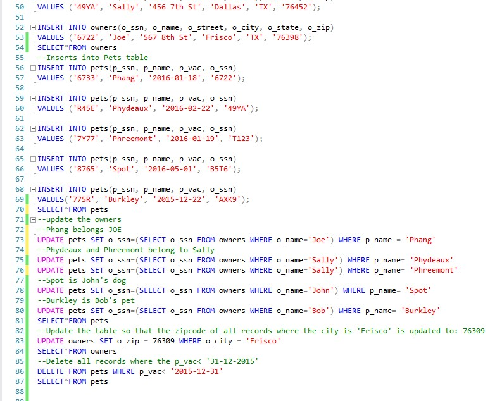Viewport: 495px width, 401px height.
Task: Click the 76309 value on line 83
Action: [163, 341]
